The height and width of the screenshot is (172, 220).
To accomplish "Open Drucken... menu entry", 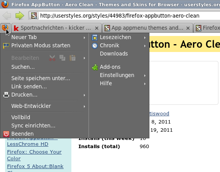I will click(44, 95).
